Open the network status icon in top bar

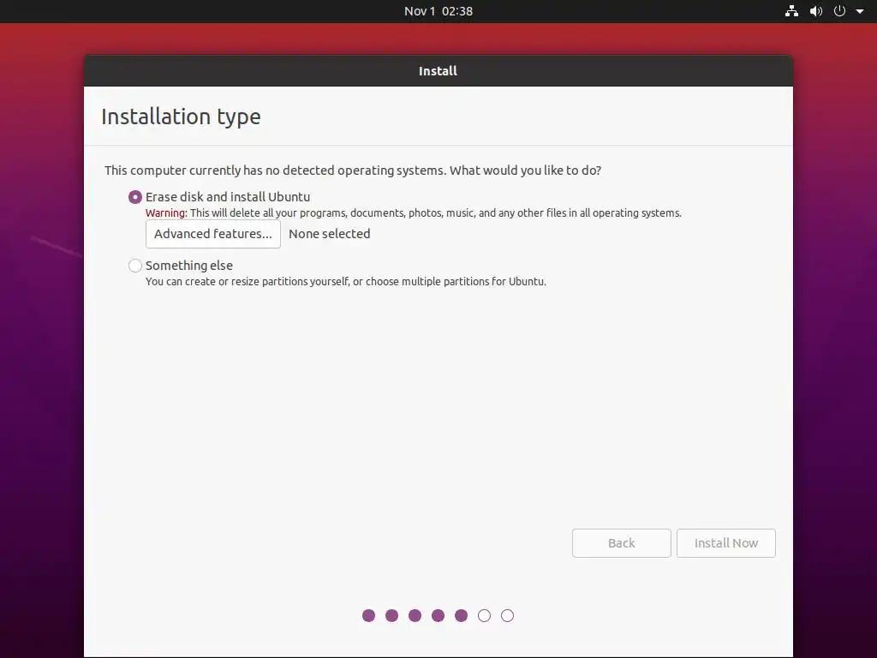[791, 11]
